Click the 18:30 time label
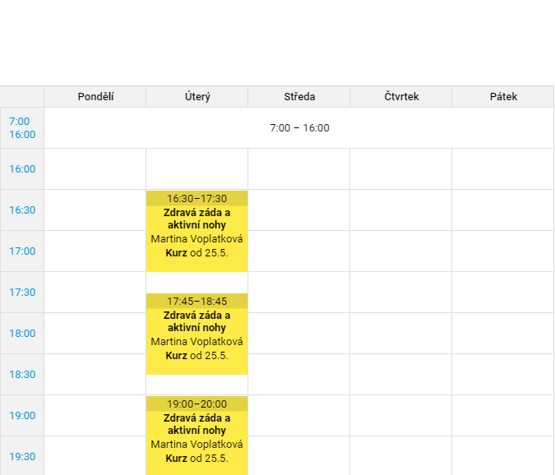555x475 pixels. (x=22, y=374)
